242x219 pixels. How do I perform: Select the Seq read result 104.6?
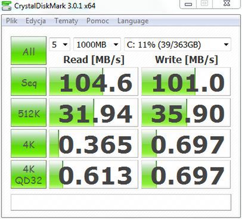click(x=94, y=82)
